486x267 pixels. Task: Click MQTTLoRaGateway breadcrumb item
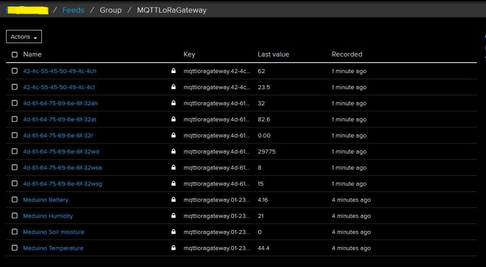[x=172, y=10]
